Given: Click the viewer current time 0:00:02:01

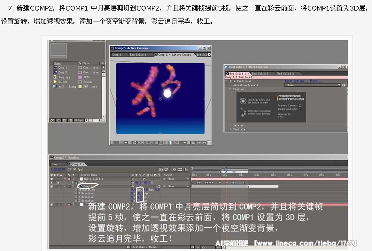Looking at the screenshot, I should [145, 143].
